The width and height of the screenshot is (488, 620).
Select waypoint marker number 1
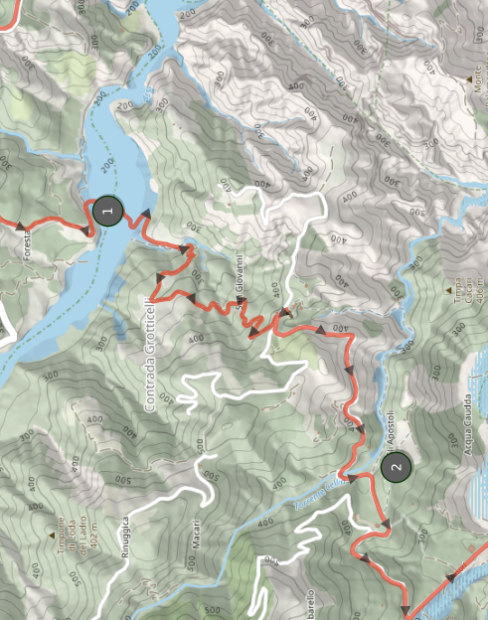point(108,211)
